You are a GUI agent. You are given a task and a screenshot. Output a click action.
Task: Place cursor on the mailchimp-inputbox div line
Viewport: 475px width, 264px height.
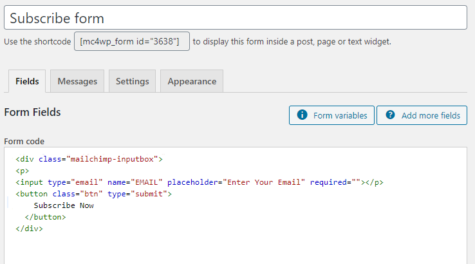click(89, 158)
